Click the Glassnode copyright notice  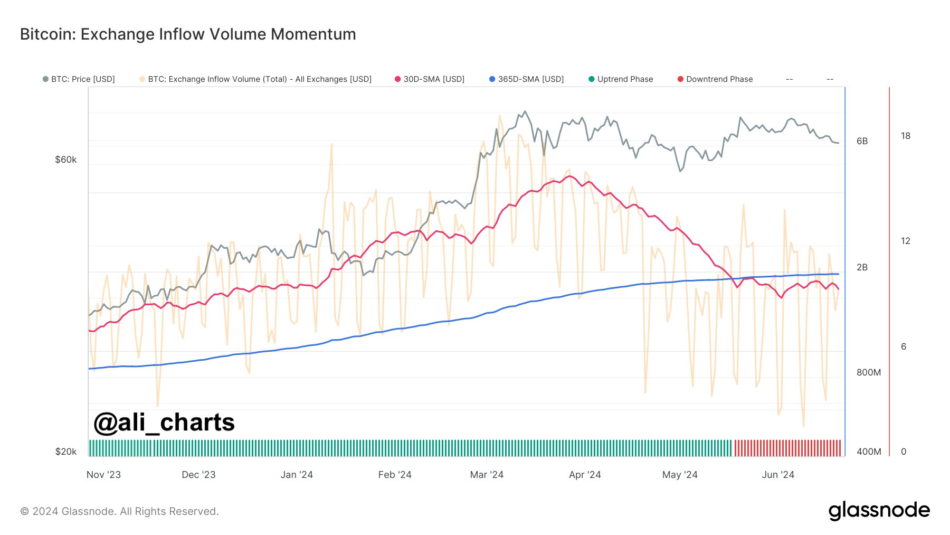119,511
